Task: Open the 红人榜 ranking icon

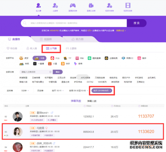Action: coord(39,6)
